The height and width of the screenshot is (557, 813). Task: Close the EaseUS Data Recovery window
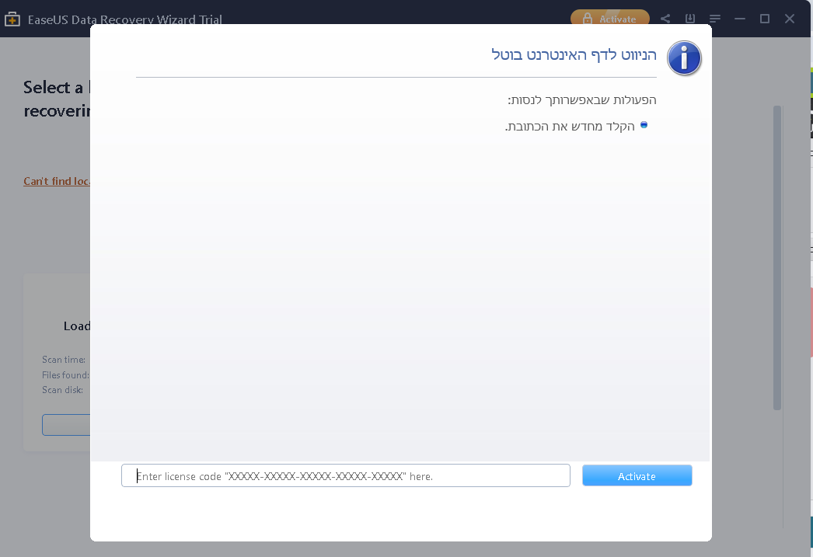[789, 19]
